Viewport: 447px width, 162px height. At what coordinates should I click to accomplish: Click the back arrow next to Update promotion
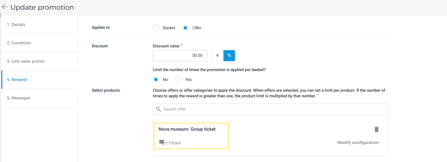5,7
